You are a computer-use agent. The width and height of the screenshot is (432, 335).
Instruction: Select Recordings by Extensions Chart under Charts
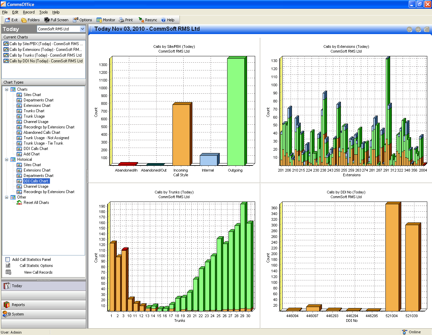pyautogui.click(x=49, y=127)
